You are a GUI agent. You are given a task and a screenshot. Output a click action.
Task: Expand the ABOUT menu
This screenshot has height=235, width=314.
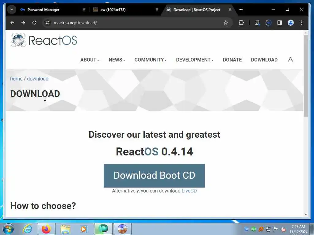tap(90, 60)
